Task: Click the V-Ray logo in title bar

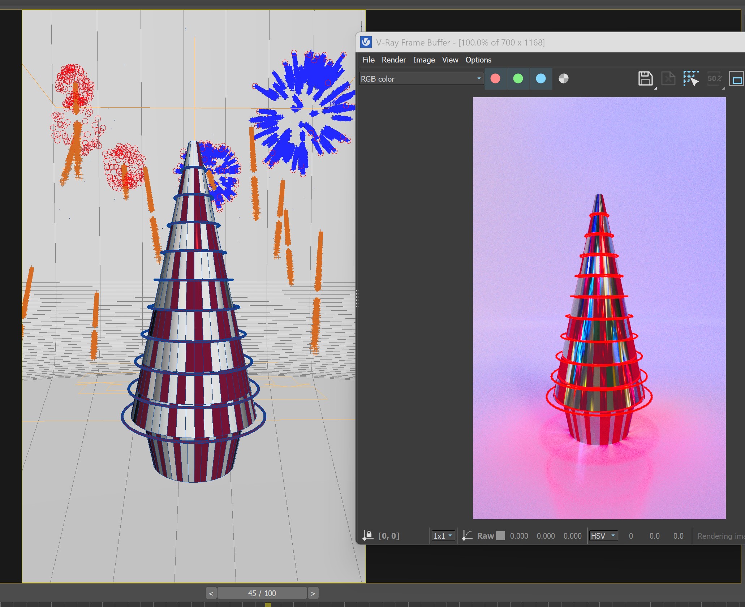Action: click(366, 42)
